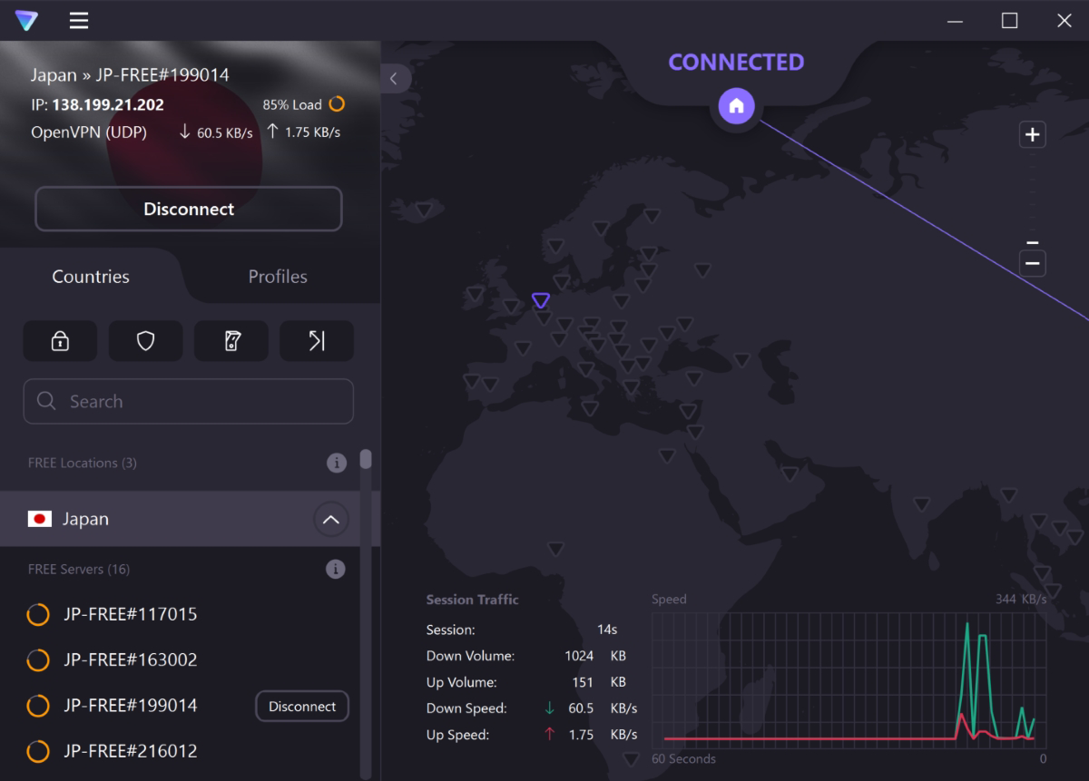Click the Session time 14s
Image resolution: width=1089 pixels, height=781 pixels.
(x=607, y=630)
